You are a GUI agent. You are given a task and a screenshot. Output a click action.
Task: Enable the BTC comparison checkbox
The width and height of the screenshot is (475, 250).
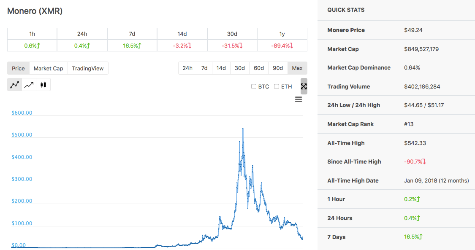coord(254,86)
